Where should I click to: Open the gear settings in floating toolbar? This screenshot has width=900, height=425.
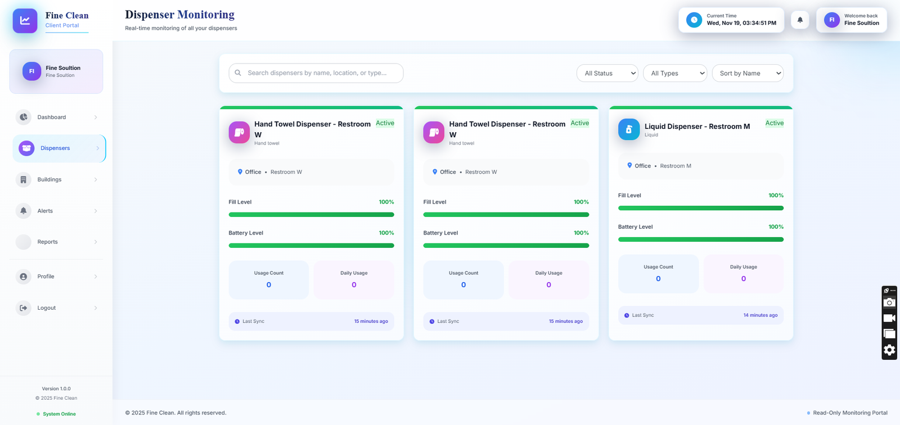(889, 350)
